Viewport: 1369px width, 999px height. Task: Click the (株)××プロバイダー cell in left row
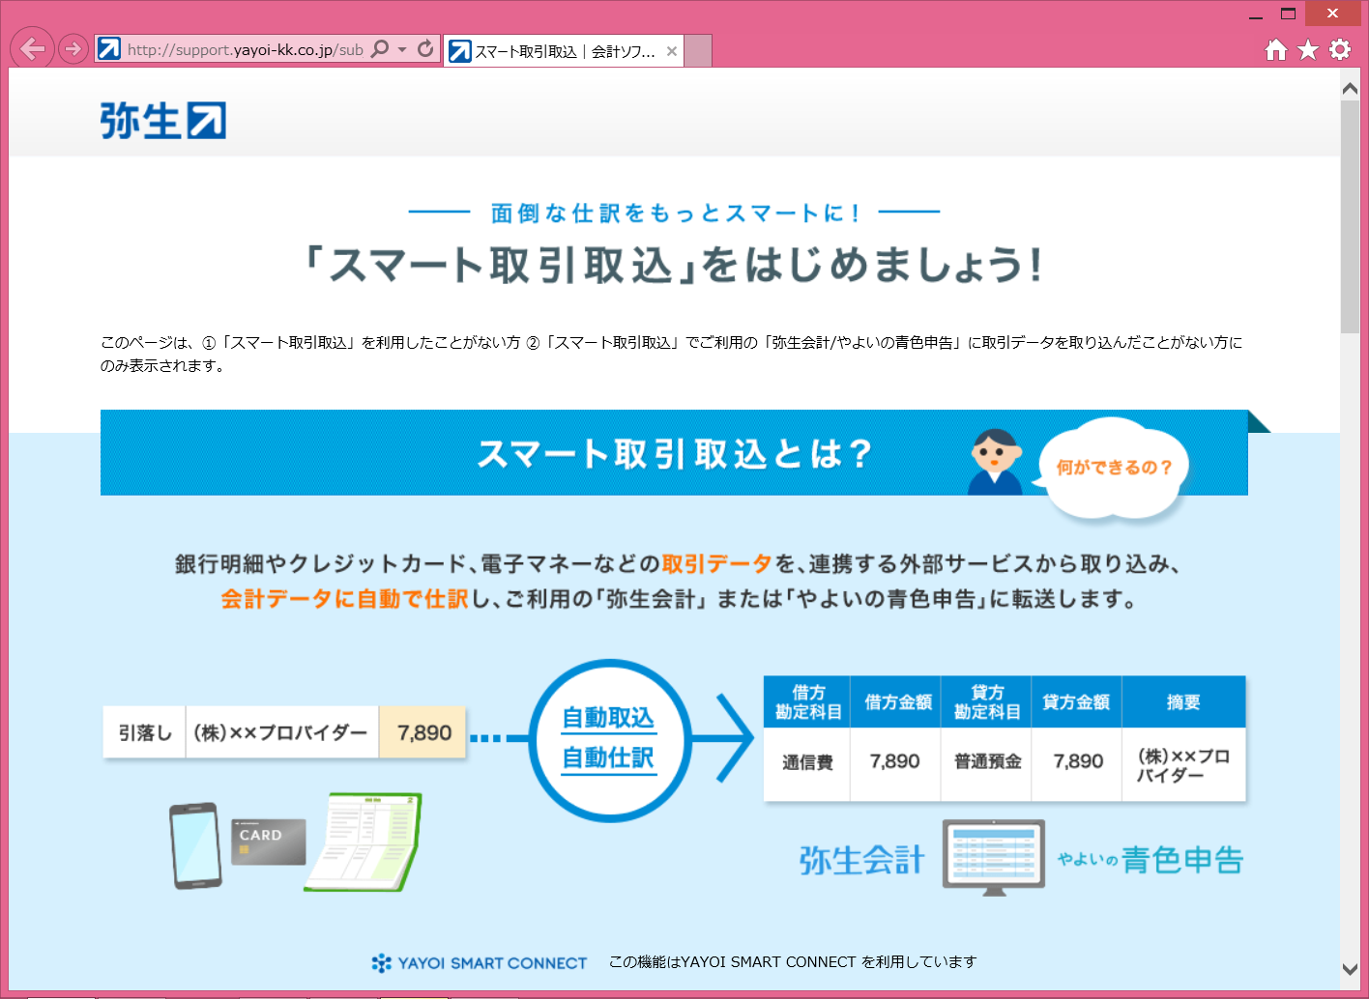(281, 732)
